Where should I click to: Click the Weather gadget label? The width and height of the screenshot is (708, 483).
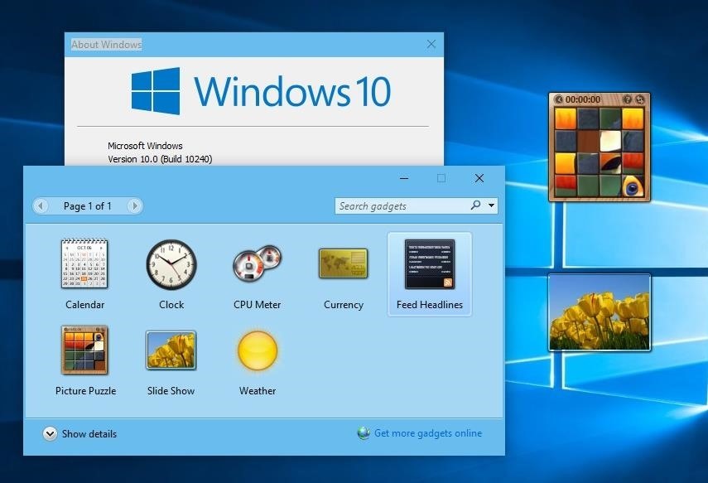[258, 391]
